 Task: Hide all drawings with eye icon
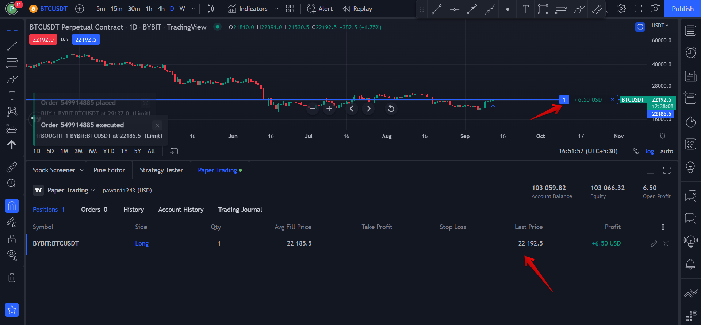click(12, 255)
